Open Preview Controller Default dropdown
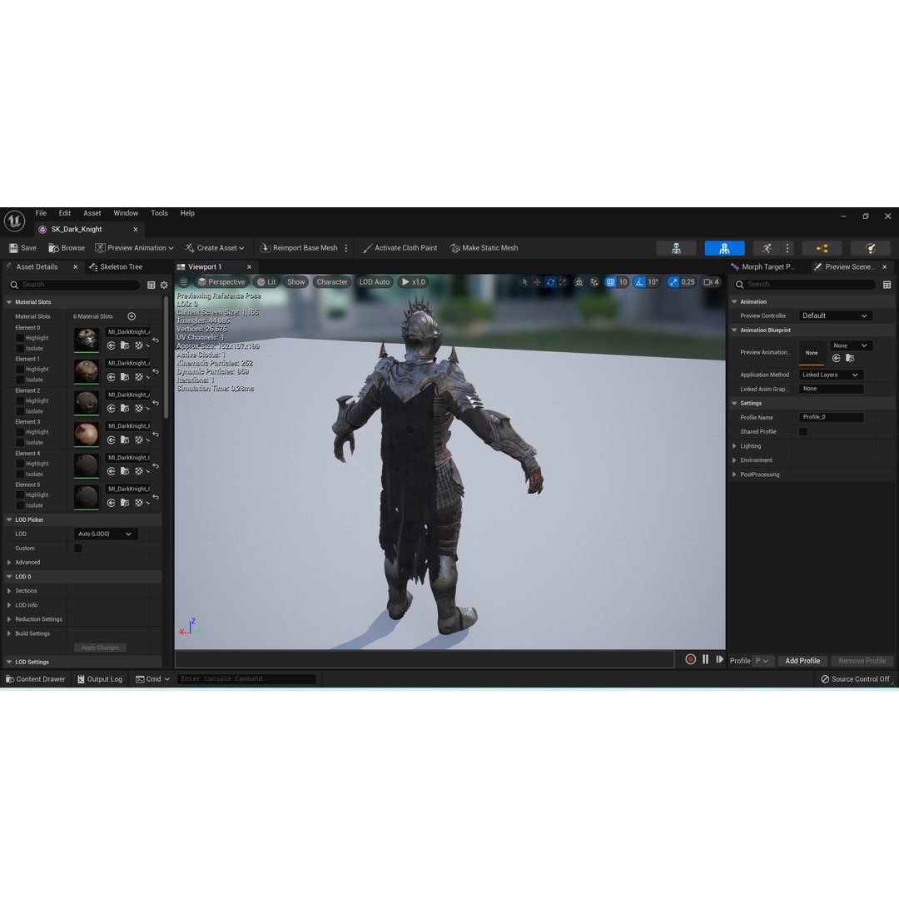This screenshot has width=899, height=899. pos(836,316)
